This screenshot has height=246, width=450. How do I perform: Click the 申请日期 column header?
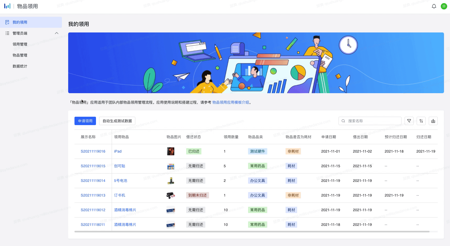point(329,137)
